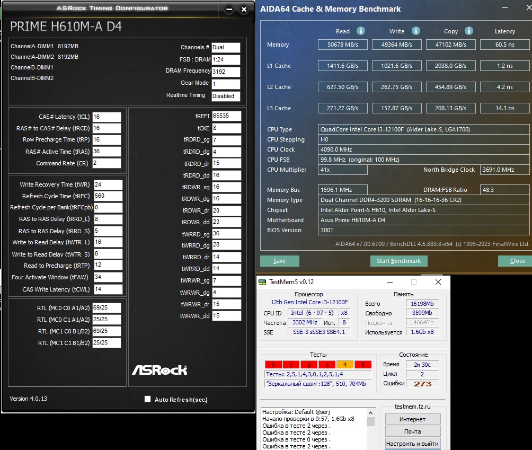This screenshot has width=532, height=450.
Task: Click the ASRock logo
Action: (159, 369)
